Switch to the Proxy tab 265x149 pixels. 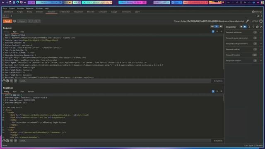29,12
